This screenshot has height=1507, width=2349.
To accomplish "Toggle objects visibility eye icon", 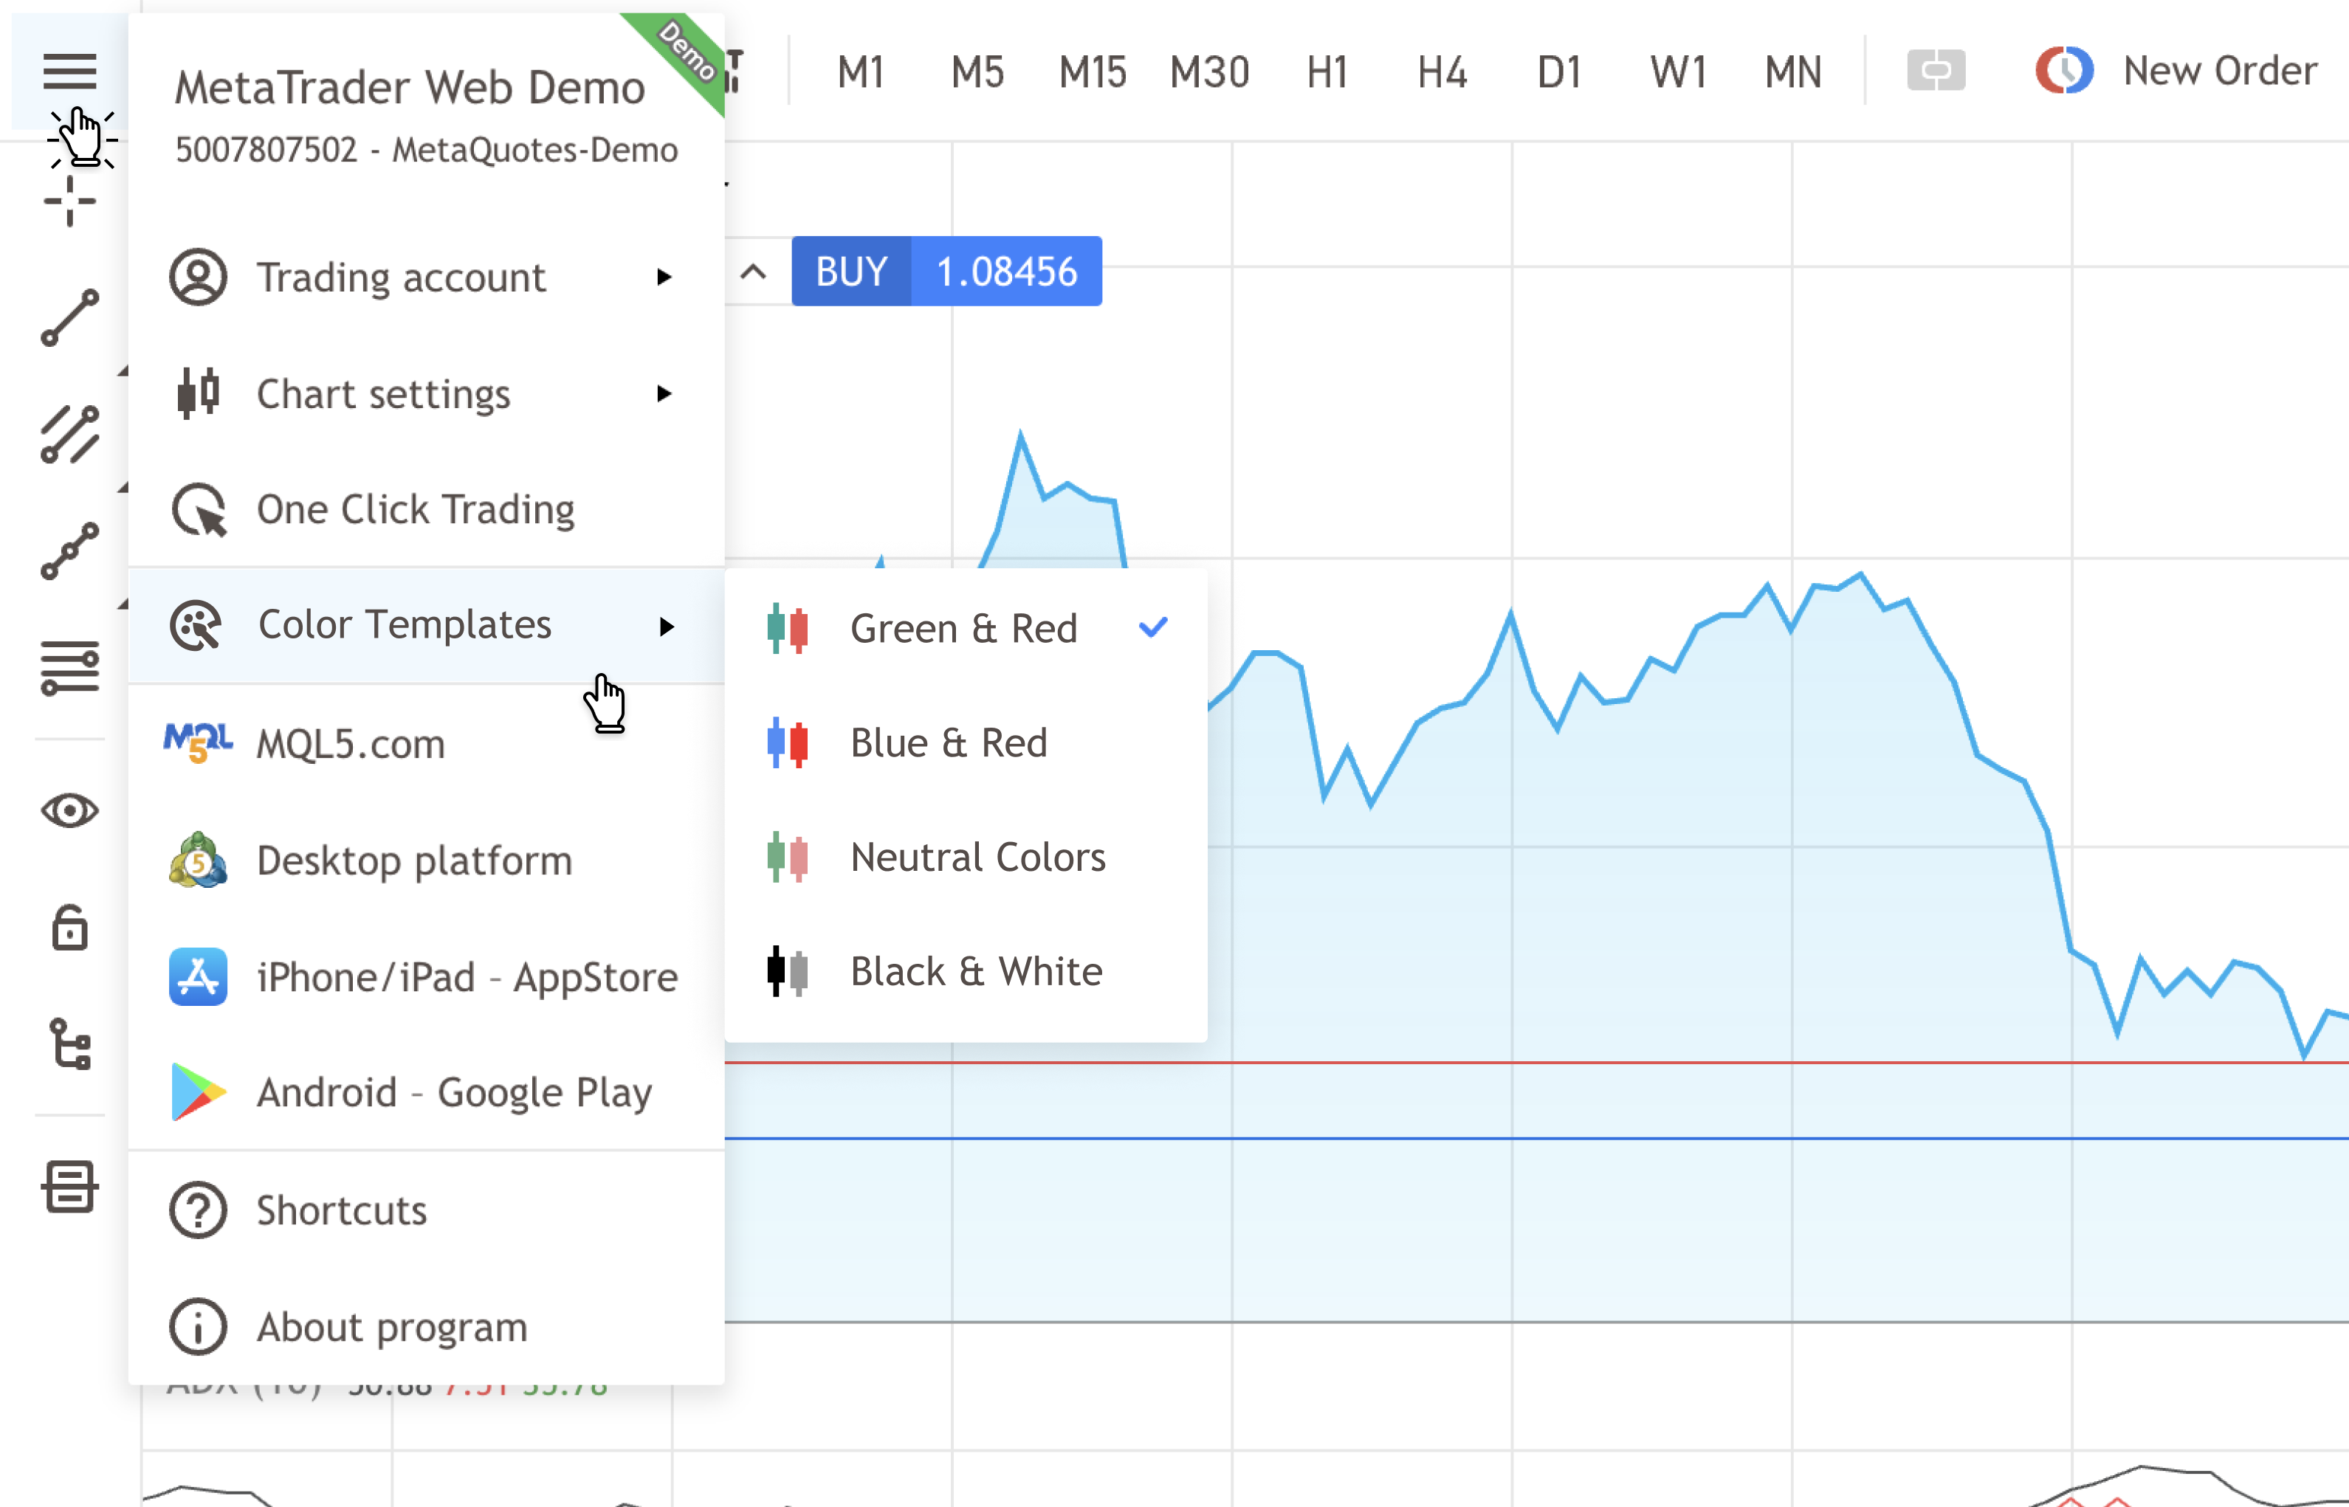I will pyautogui.click(x=69, y=810).
